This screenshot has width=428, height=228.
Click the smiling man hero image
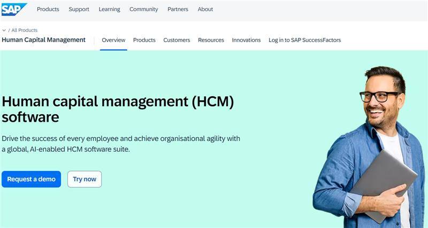click(x=370, y=147)
